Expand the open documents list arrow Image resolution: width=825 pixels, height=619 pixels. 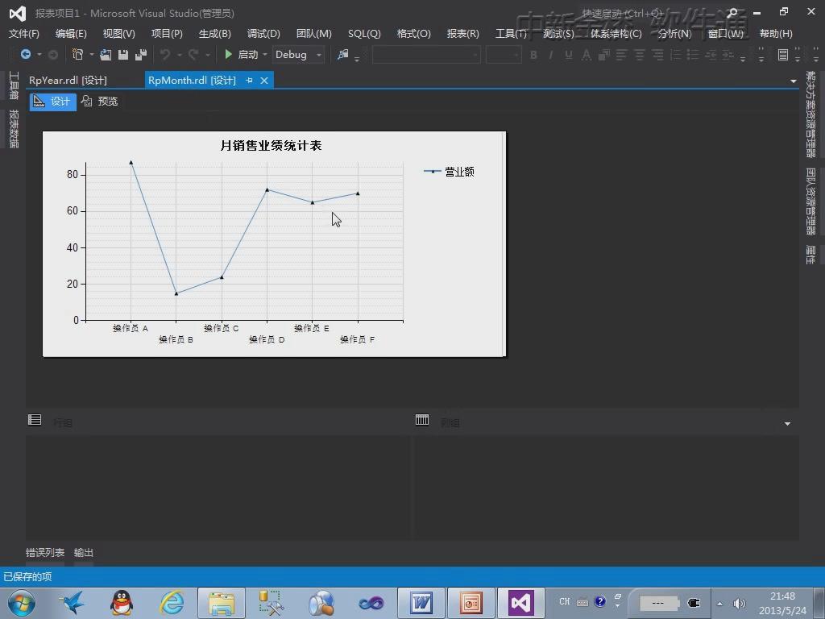pos(793,81)
